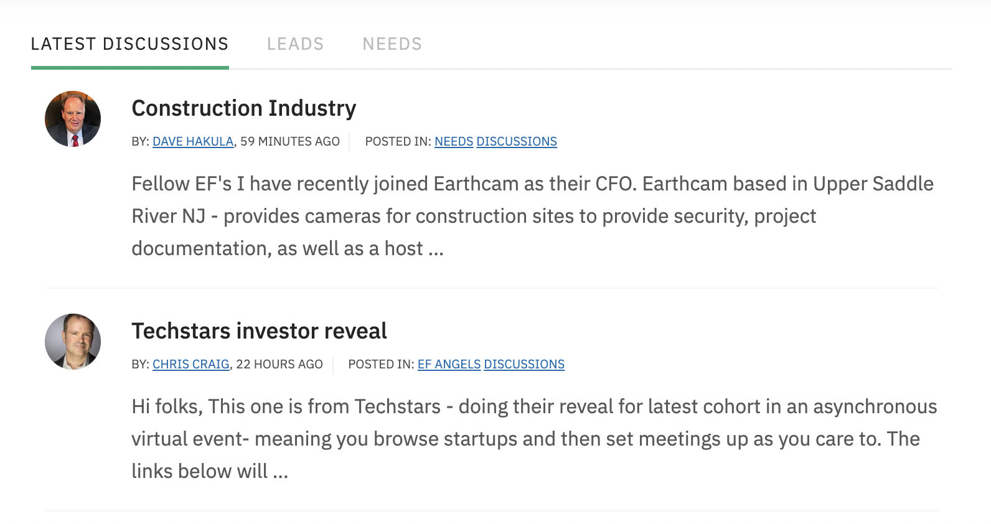Click the Techstars cohort reveal excerpt text

click(x=473, y=439)
